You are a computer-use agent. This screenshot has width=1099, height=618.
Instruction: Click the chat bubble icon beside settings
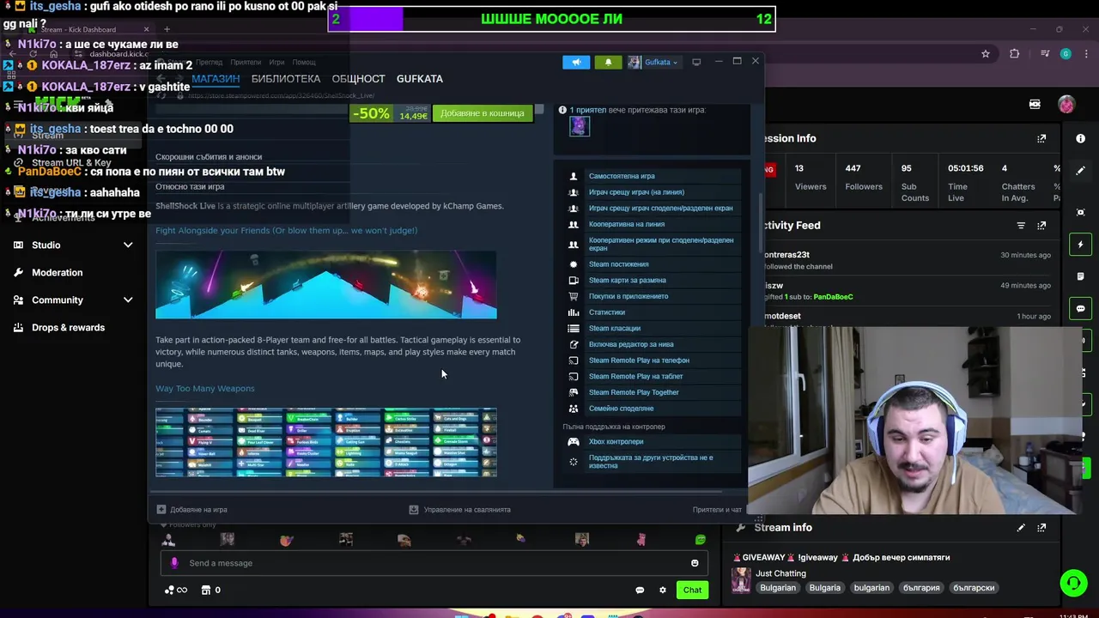click(x=640, y=590)
